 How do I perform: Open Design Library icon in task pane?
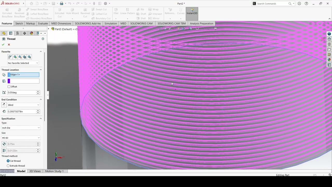click(329, 44)
